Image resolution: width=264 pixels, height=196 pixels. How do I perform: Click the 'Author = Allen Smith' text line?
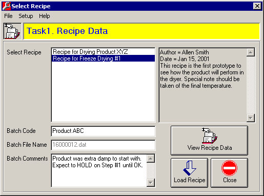(185, 52)
